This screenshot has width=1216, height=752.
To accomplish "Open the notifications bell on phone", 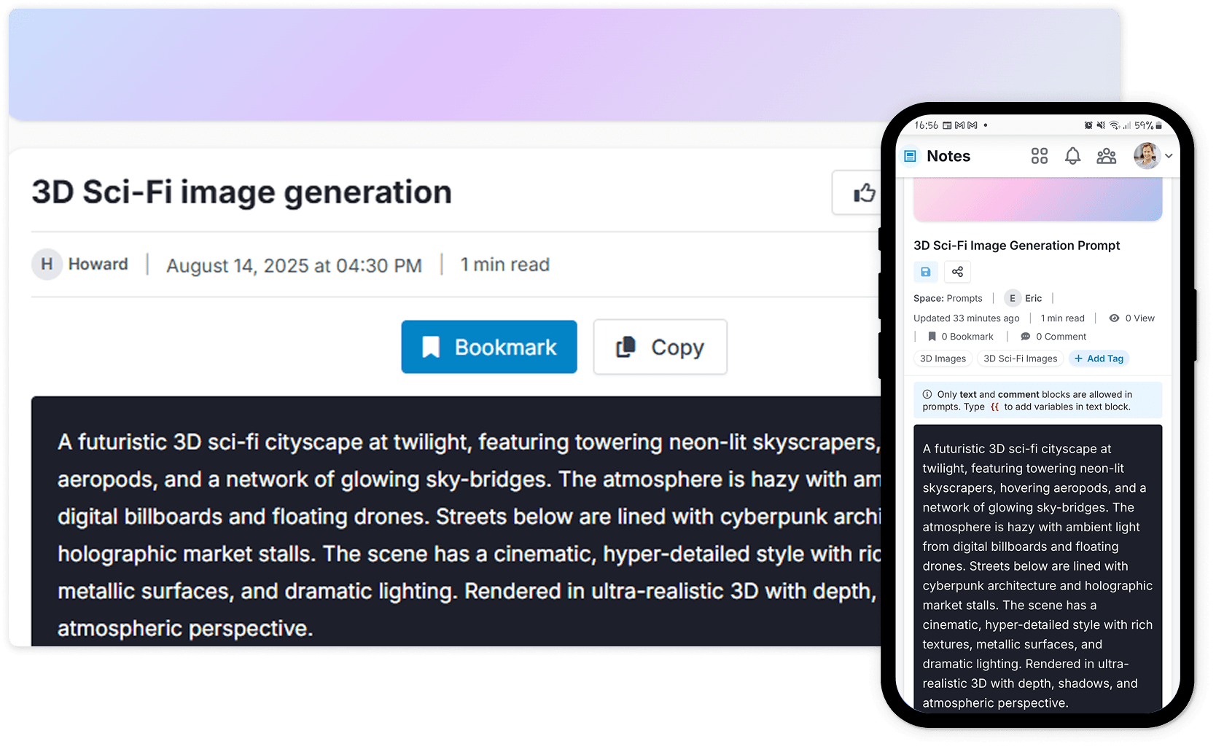I will 1072,156.
